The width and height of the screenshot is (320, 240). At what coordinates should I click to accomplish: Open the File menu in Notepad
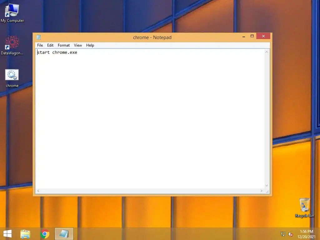40,45
